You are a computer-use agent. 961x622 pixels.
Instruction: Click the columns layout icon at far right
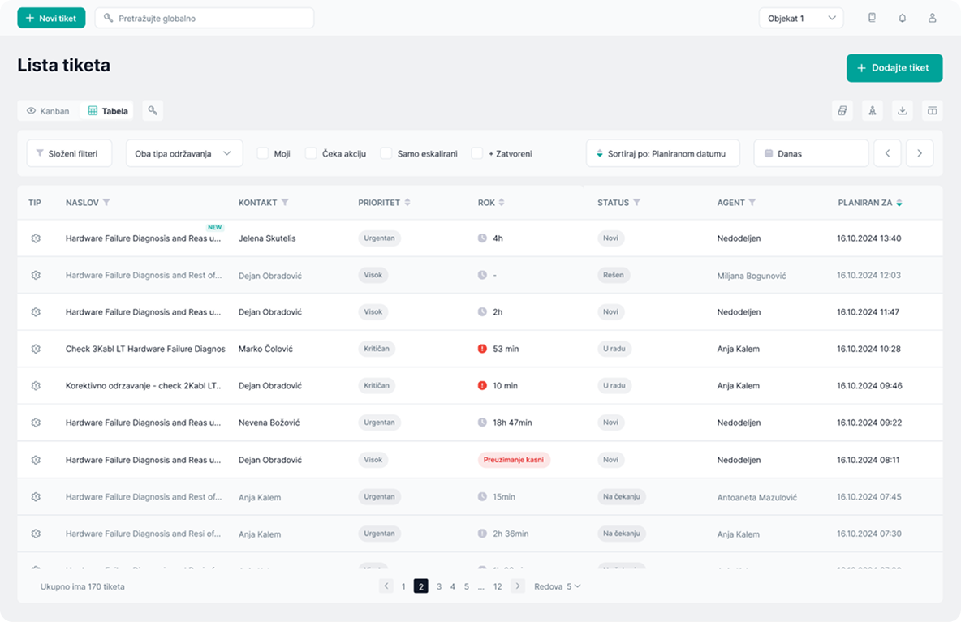pyautogui.click(x=933, y=111)
